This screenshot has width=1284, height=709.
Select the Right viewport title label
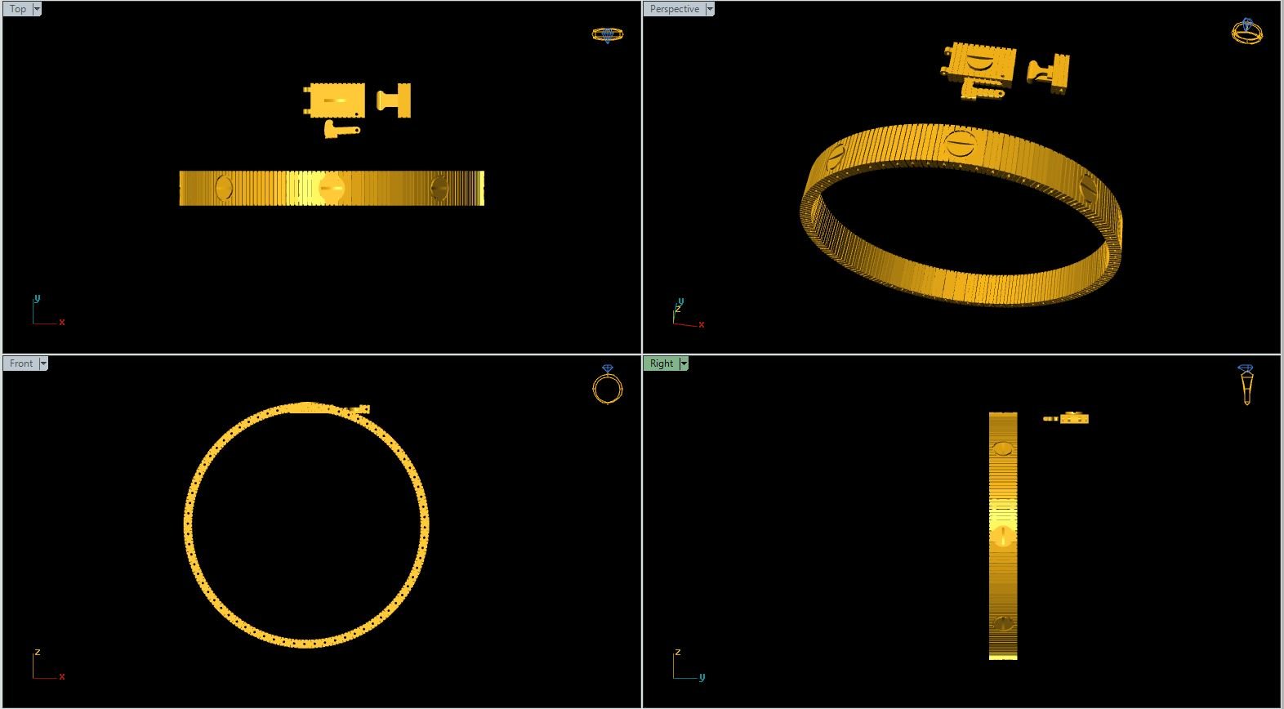[662, 363]
